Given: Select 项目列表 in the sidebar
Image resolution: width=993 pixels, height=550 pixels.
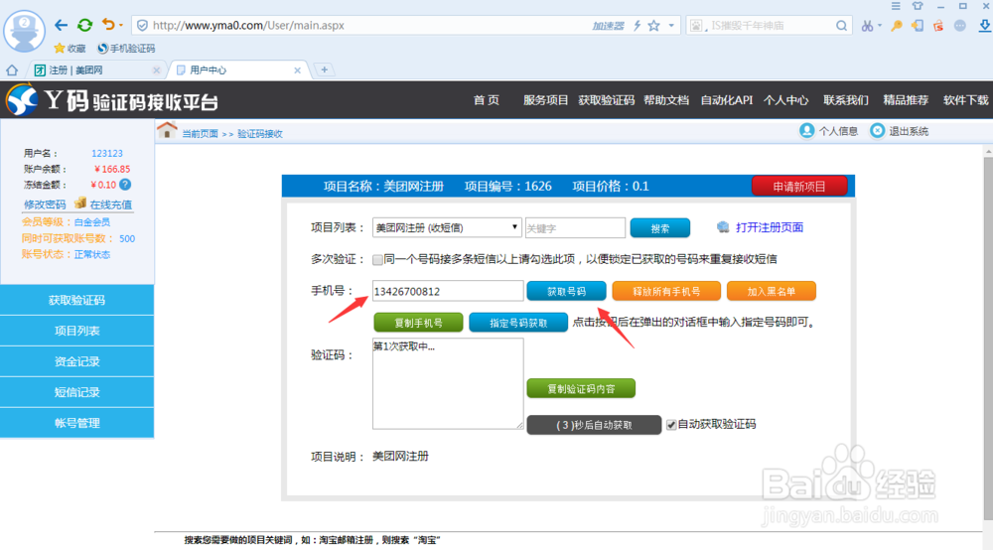Looking at the screenshot, I should [x=76, y=331].
